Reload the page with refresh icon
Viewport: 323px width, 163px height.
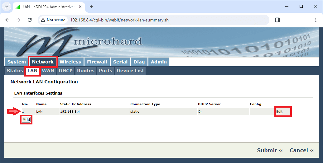pos(30,20)
